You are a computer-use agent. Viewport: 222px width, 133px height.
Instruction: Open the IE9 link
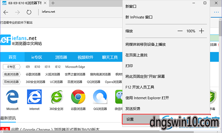[28, 67]
